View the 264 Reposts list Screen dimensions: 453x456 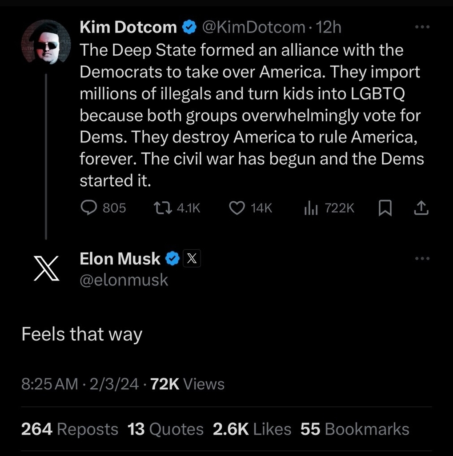tap(70, 429)
